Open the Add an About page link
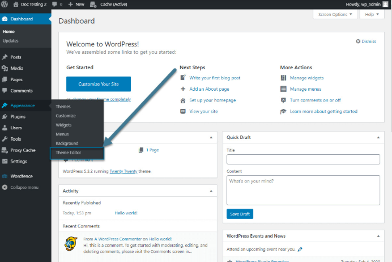 click(x=209, y=89)
